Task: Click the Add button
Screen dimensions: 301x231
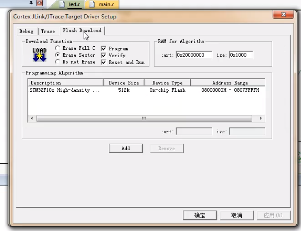Action: click(x=126, y=148)
